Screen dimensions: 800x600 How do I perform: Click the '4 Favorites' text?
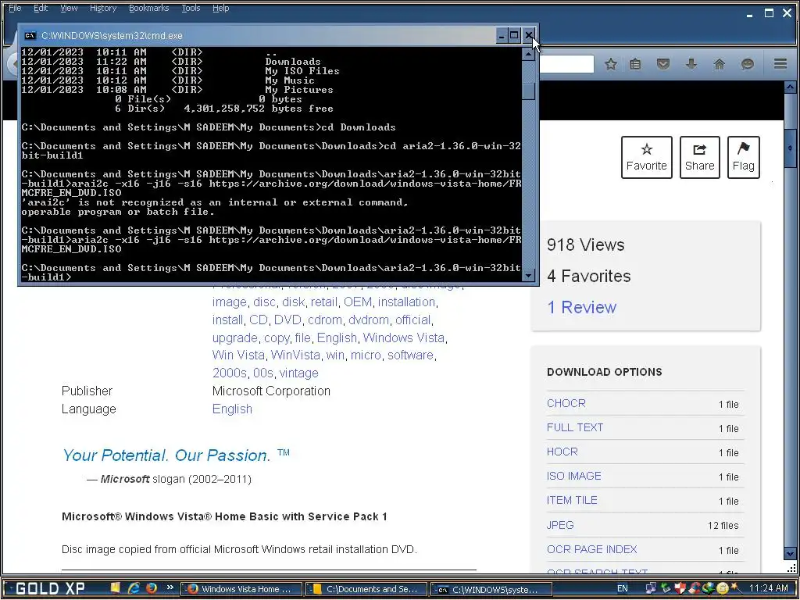point(589,276)
